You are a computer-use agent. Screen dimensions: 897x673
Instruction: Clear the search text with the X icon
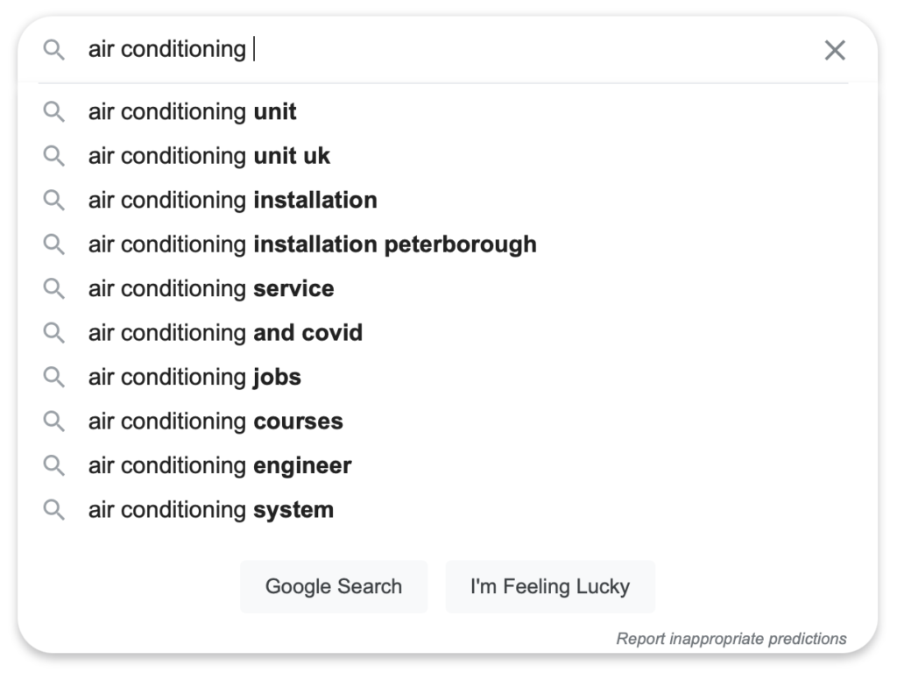pyautogui.click(x=835, y=50)
